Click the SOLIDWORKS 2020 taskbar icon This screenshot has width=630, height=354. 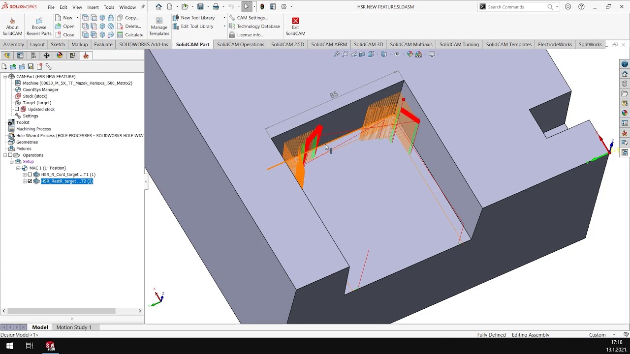(x=50, y=346)
